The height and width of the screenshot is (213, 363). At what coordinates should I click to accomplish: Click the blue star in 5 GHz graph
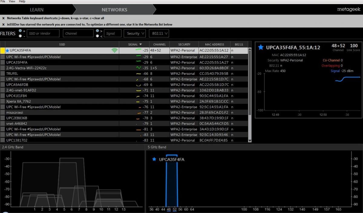coord(154,159)
